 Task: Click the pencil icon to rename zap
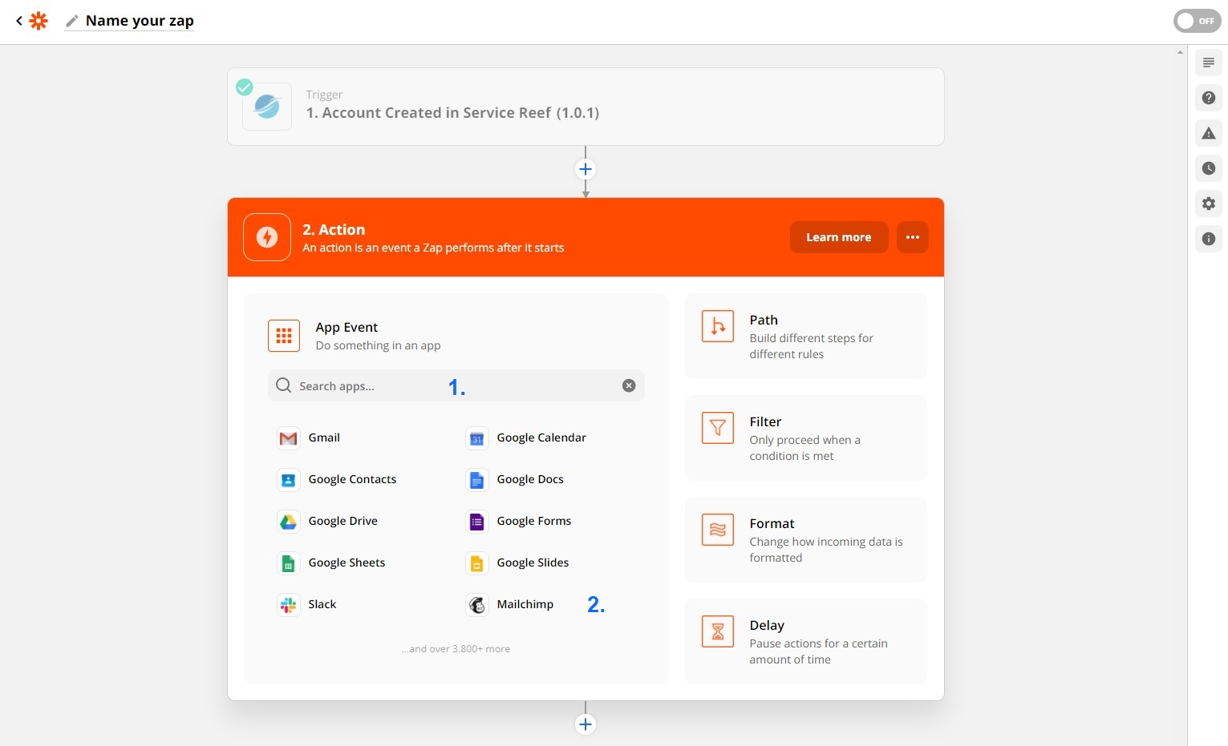point(72,21)
